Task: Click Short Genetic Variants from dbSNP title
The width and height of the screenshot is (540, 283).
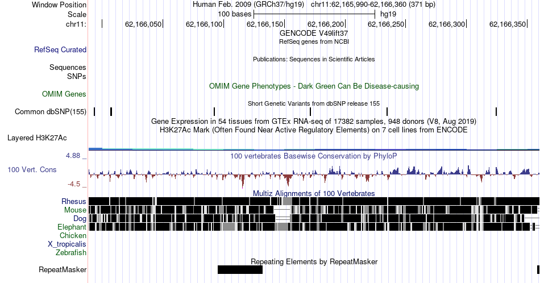Action: click(314, 103)
